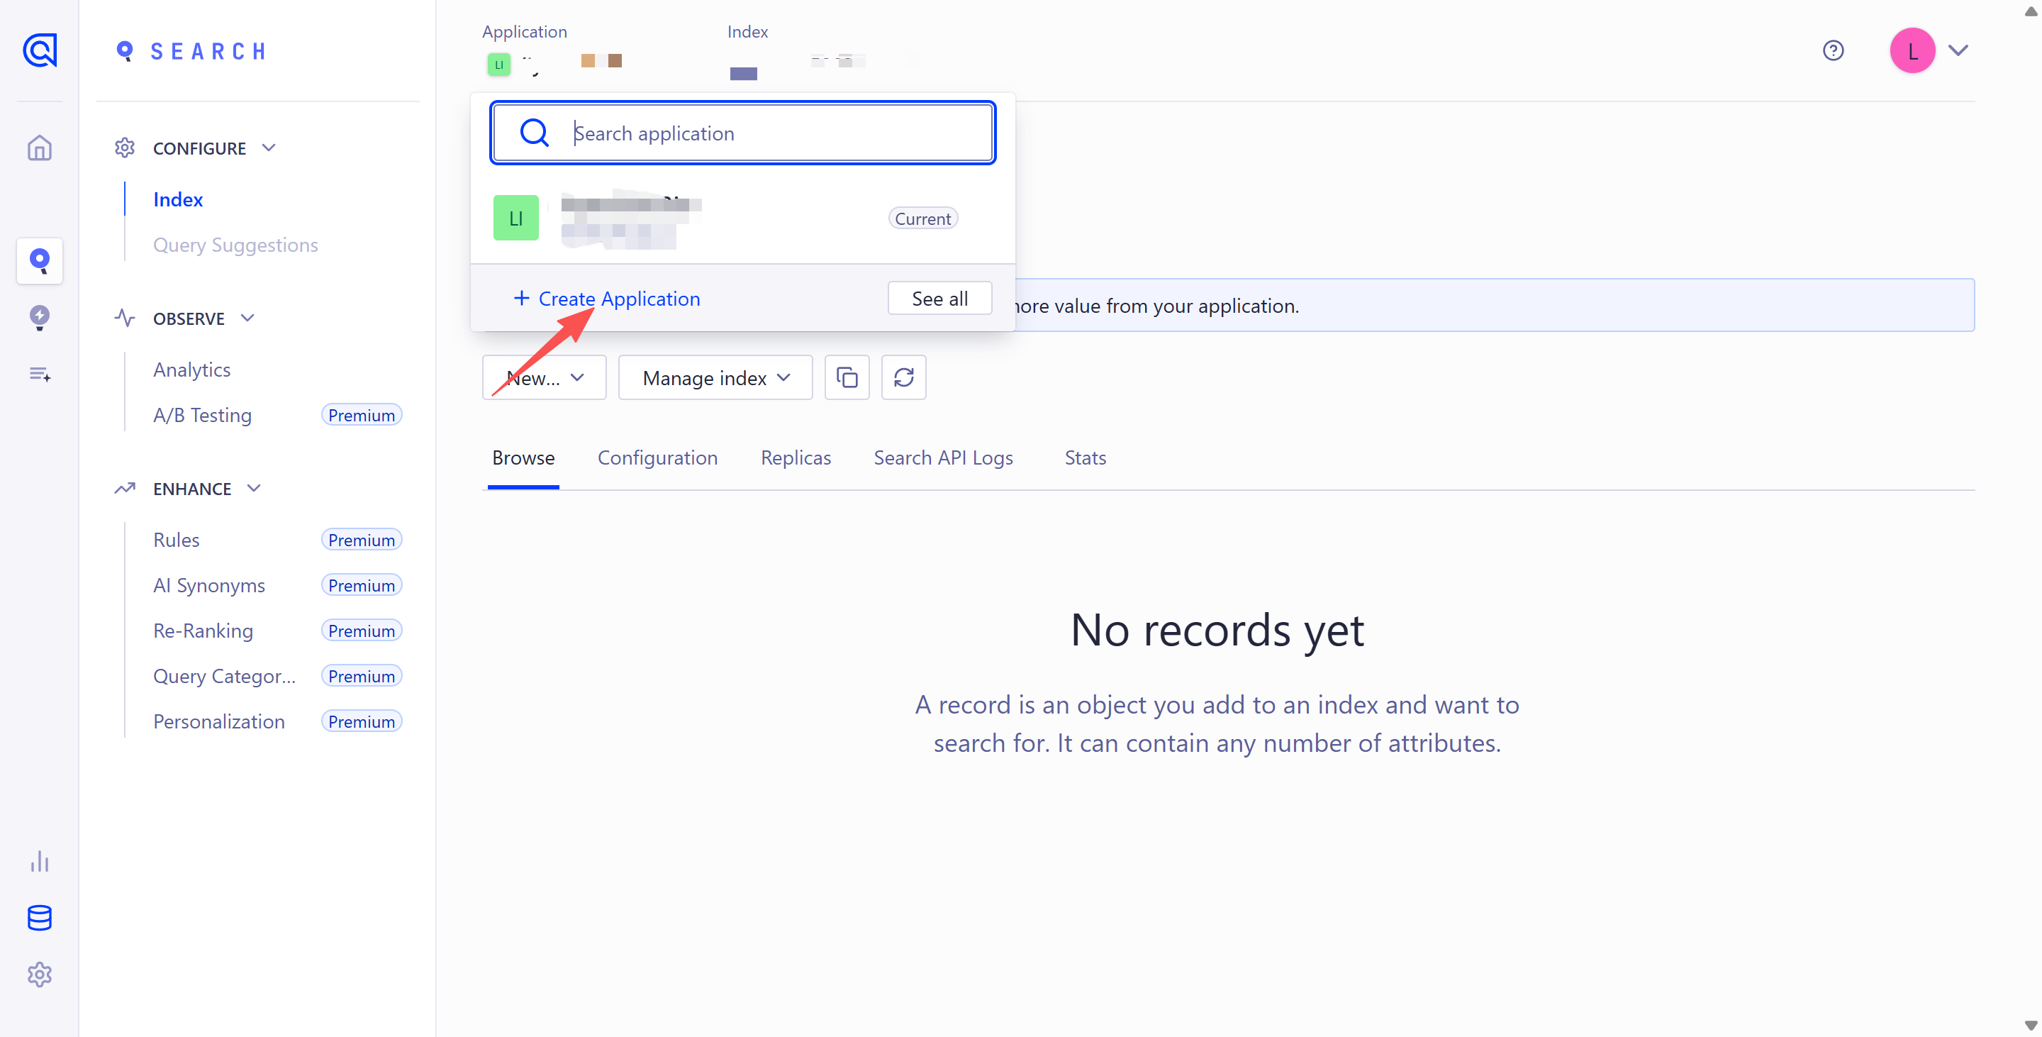Open the settings gear at sidebar bottom
The image size is (2042, 1037).
point(40,975)
